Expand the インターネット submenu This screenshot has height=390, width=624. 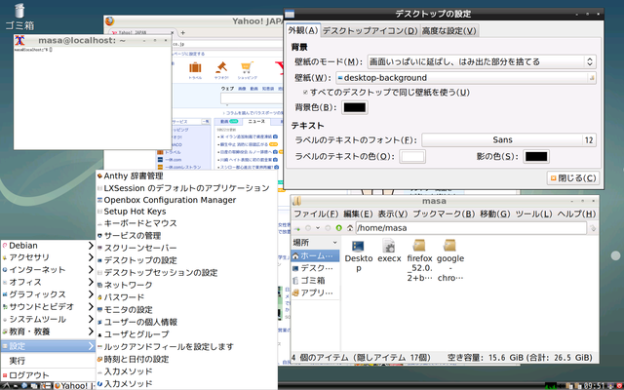coord(48,270)
